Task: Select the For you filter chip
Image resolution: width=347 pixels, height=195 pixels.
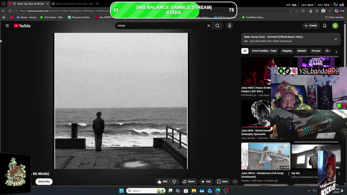Action: click(x=316, y=51)
